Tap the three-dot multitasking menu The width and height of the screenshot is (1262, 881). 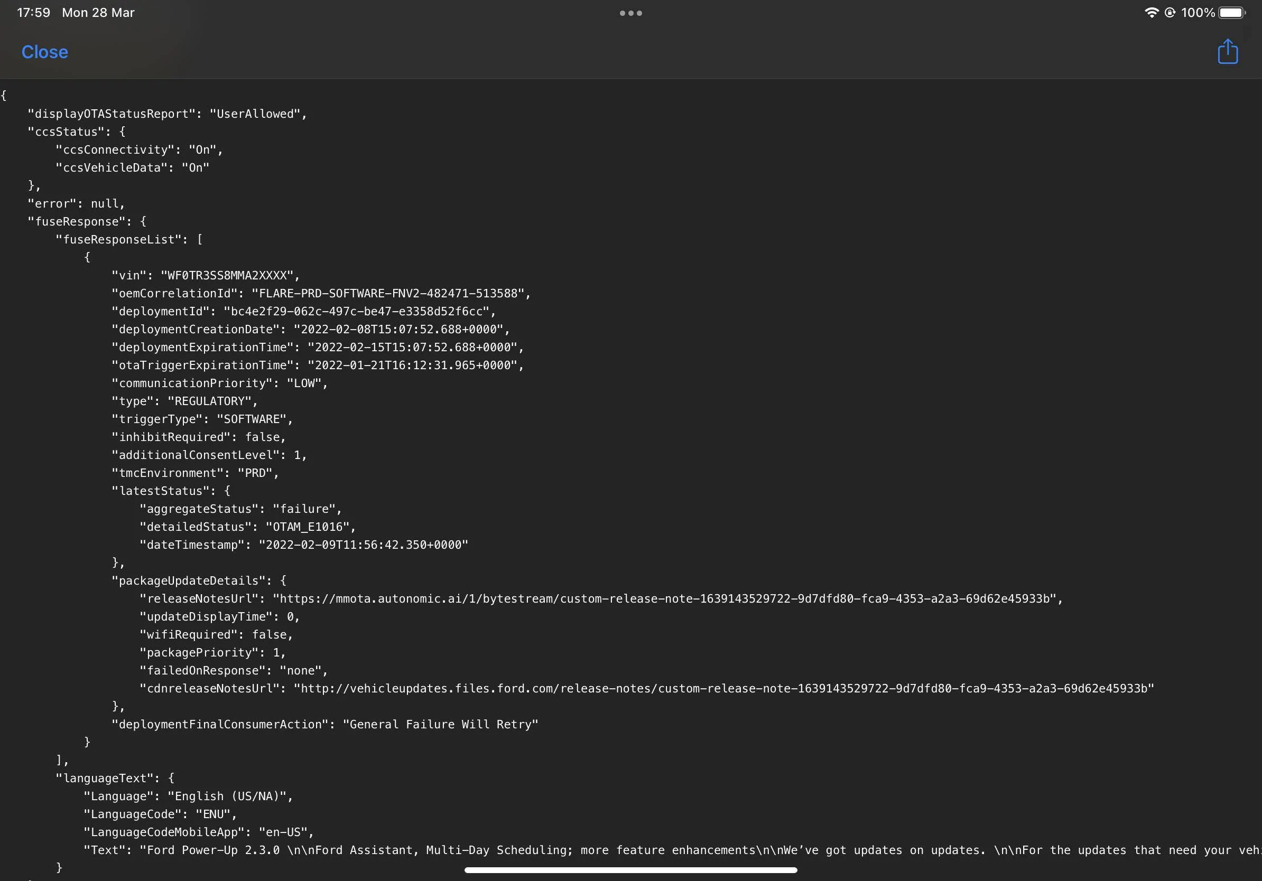point(630,13)
